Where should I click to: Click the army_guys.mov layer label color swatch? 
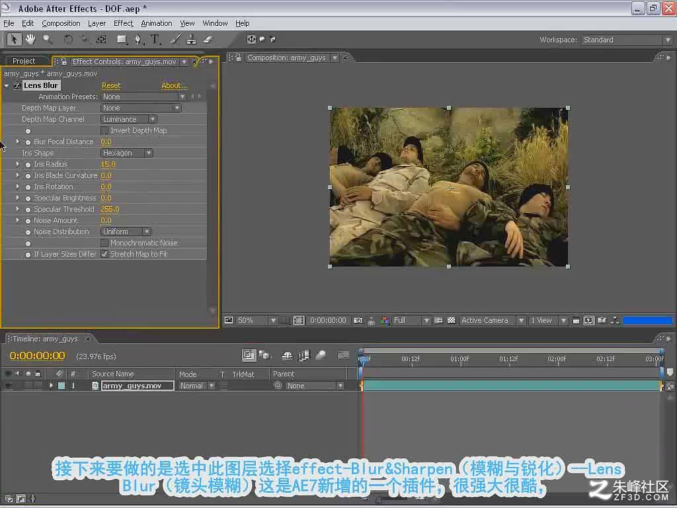pyautogui.click(x=61, y=386)
